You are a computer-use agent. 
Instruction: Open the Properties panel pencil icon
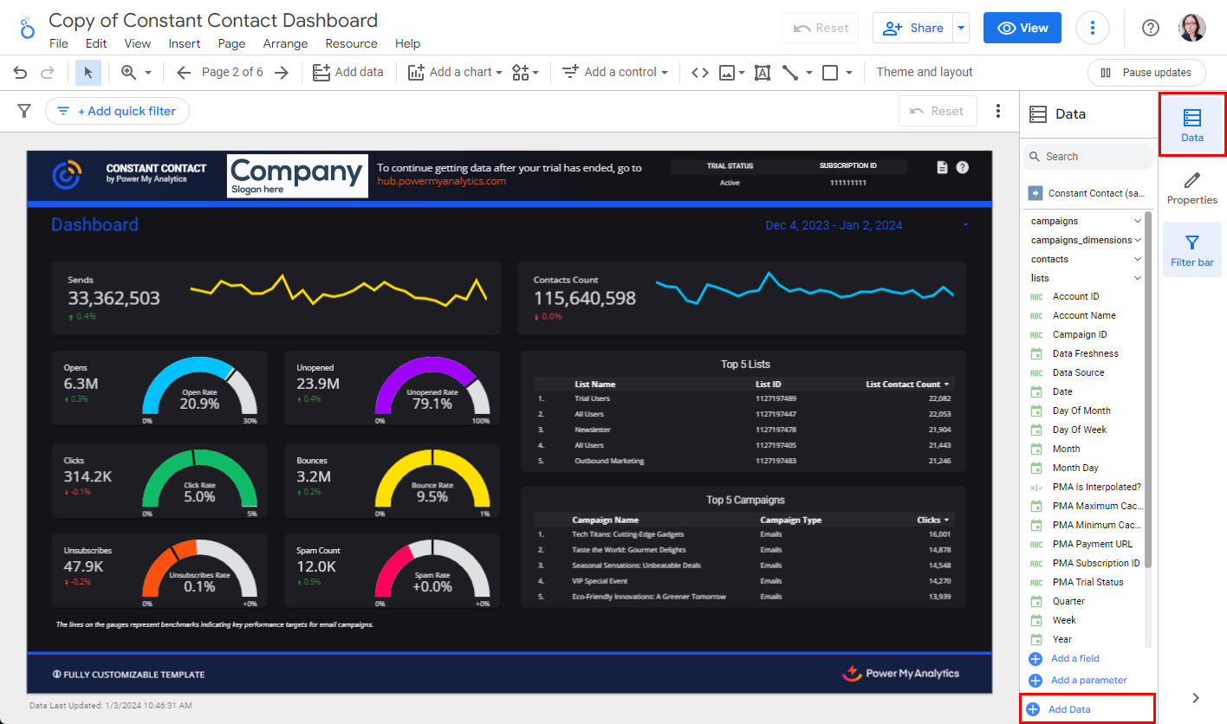coord(1191,188)
